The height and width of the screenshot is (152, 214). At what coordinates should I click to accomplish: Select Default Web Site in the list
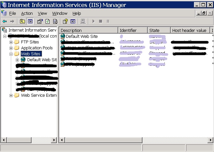click(x=82, y=36)
